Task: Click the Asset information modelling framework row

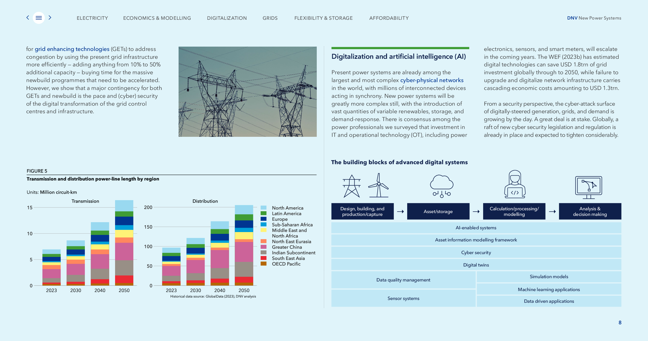Action: [x=476, y=240]
